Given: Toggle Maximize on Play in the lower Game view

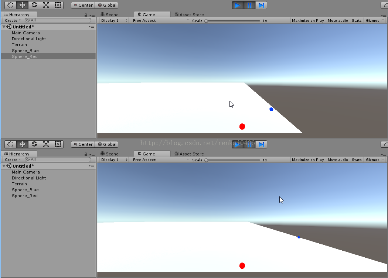Looking at the screenshot, I should [308, 160].
